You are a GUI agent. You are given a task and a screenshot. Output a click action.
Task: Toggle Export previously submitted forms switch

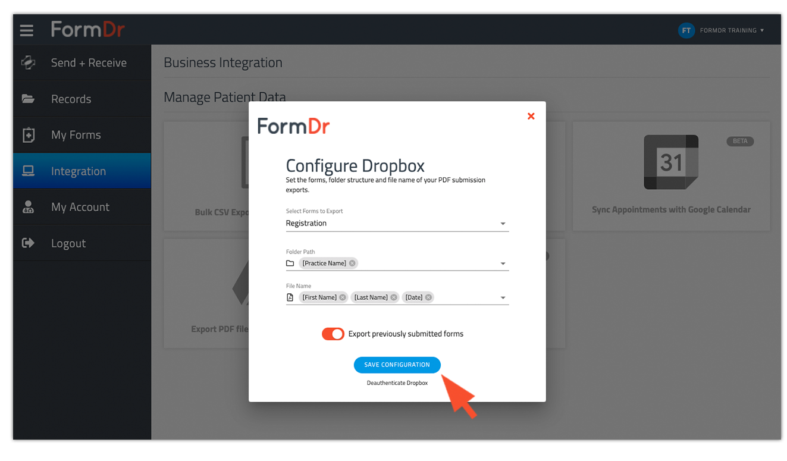point(333,334)
